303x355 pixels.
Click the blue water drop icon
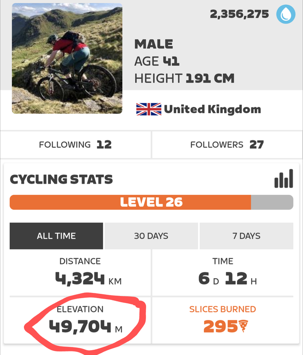point(286,14)
